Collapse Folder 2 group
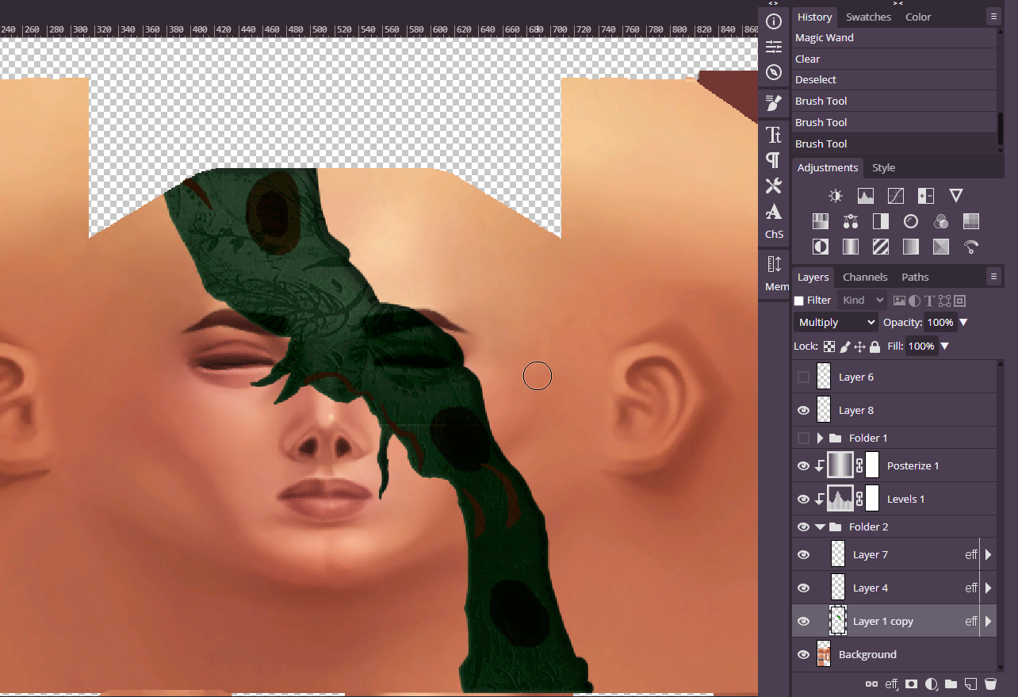 [x=820, y=527]
